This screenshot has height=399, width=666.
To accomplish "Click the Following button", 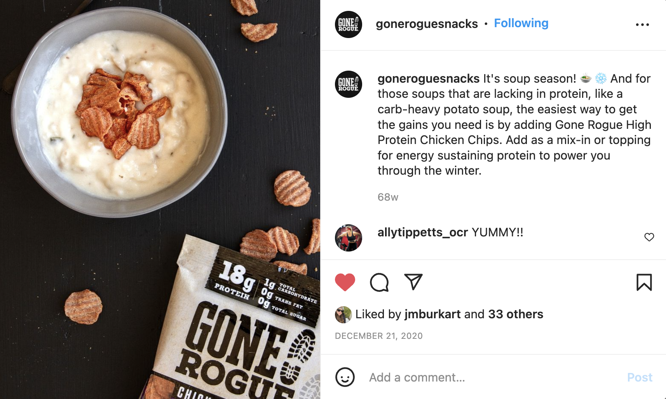I will pyautogui.click(x=521, y=23).
